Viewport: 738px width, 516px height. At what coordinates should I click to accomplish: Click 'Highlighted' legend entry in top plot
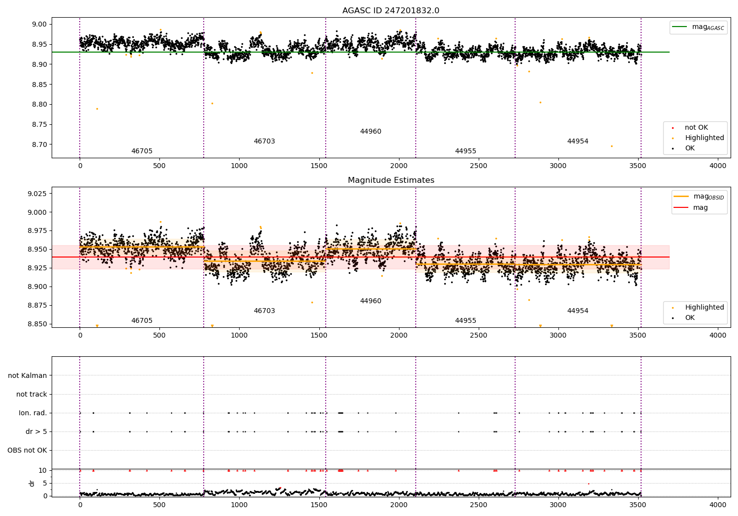pos(698,138)
